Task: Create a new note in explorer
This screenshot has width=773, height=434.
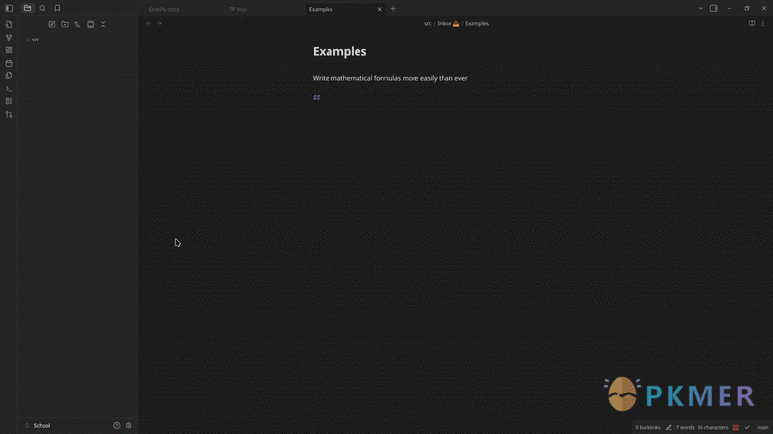Action: [x=52, y=24]
